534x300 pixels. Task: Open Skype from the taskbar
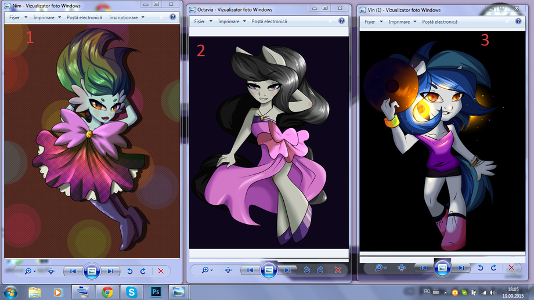(131, 291)
